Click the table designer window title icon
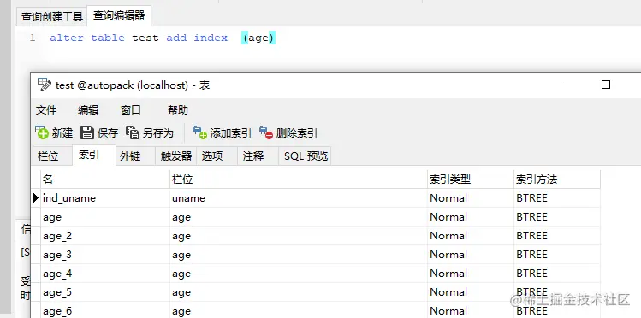The image size is (641, 318). (x=45, y=85)
